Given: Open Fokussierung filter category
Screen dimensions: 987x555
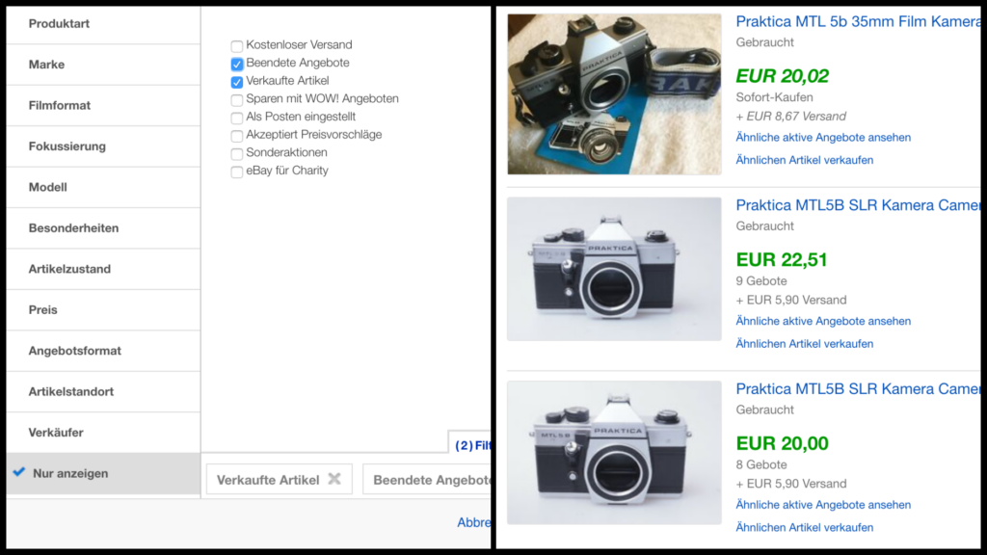Looking at the screenshot, I should (x=103, y=146).
